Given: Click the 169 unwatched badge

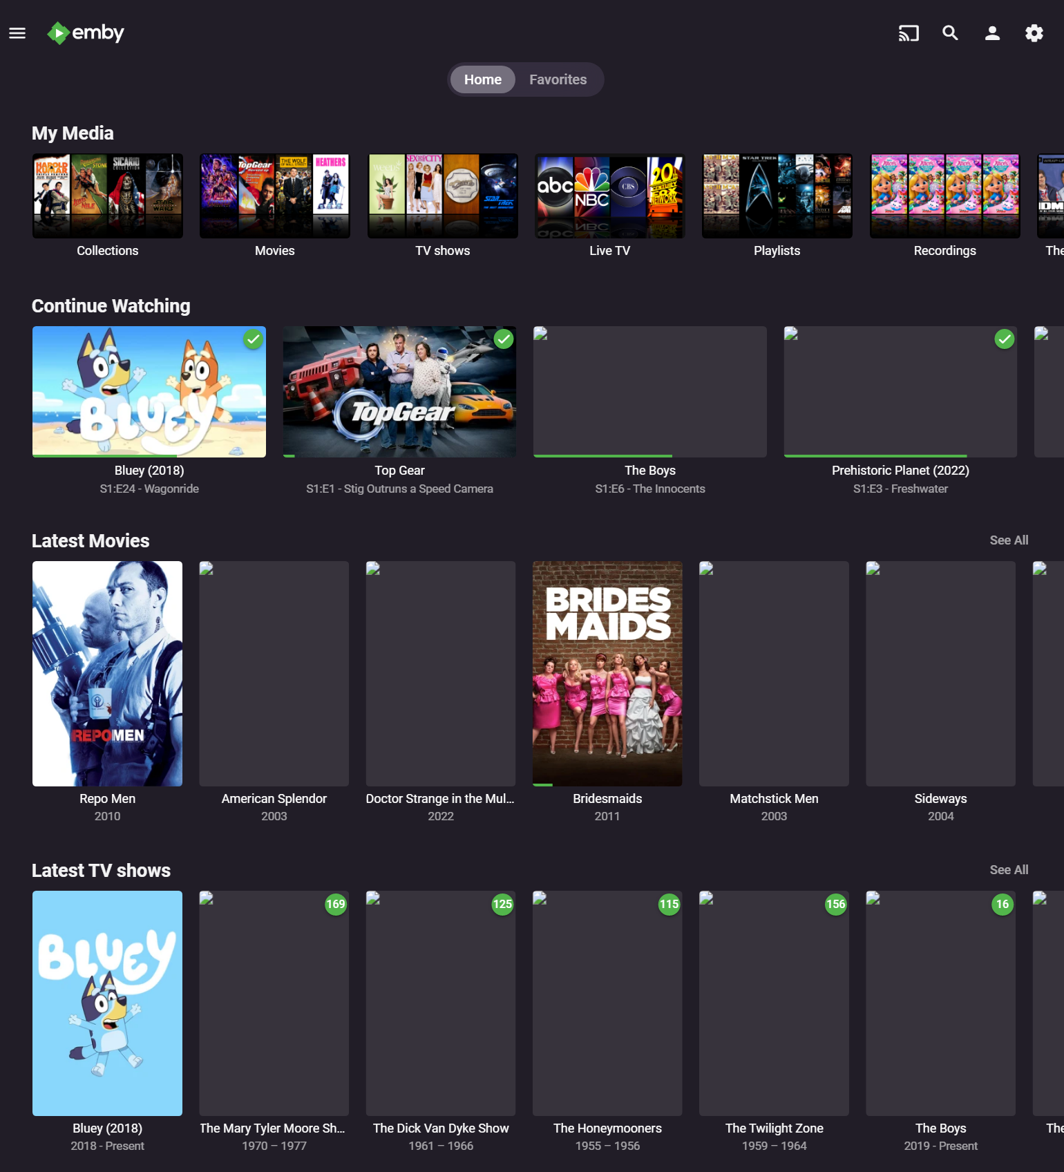Looking at the screenshot, I should click(336, 905).
